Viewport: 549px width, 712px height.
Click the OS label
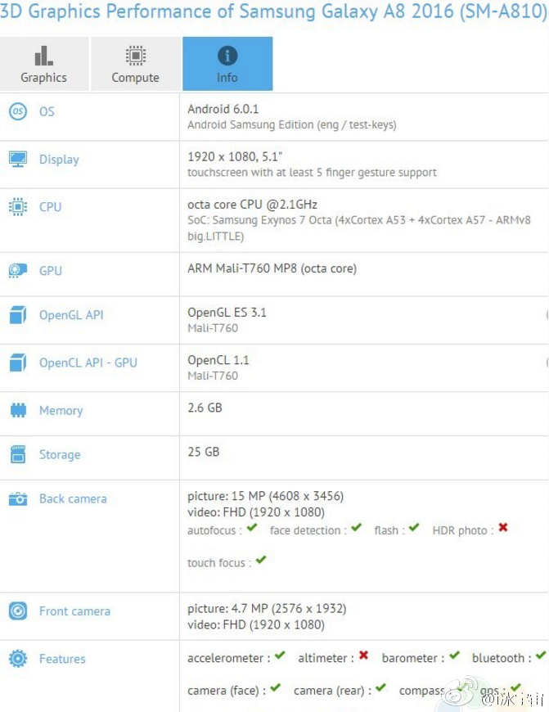(x=47, y=111)
